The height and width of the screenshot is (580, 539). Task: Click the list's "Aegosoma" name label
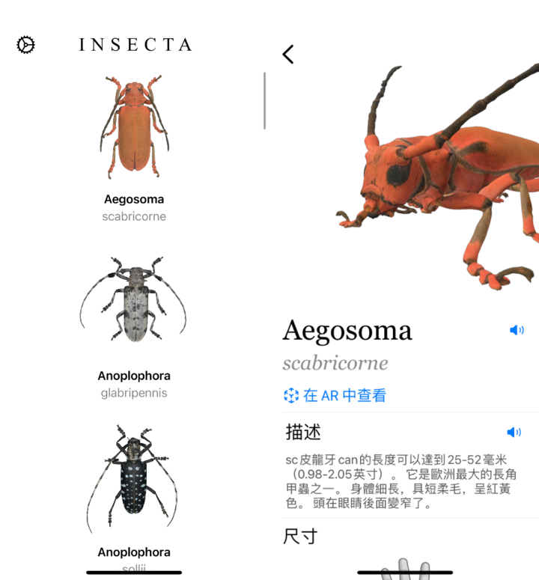(134, 199)
